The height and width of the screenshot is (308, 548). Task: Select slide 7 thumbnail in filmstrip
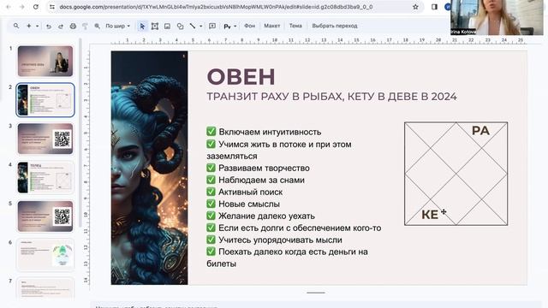click(x=45, y=288)
